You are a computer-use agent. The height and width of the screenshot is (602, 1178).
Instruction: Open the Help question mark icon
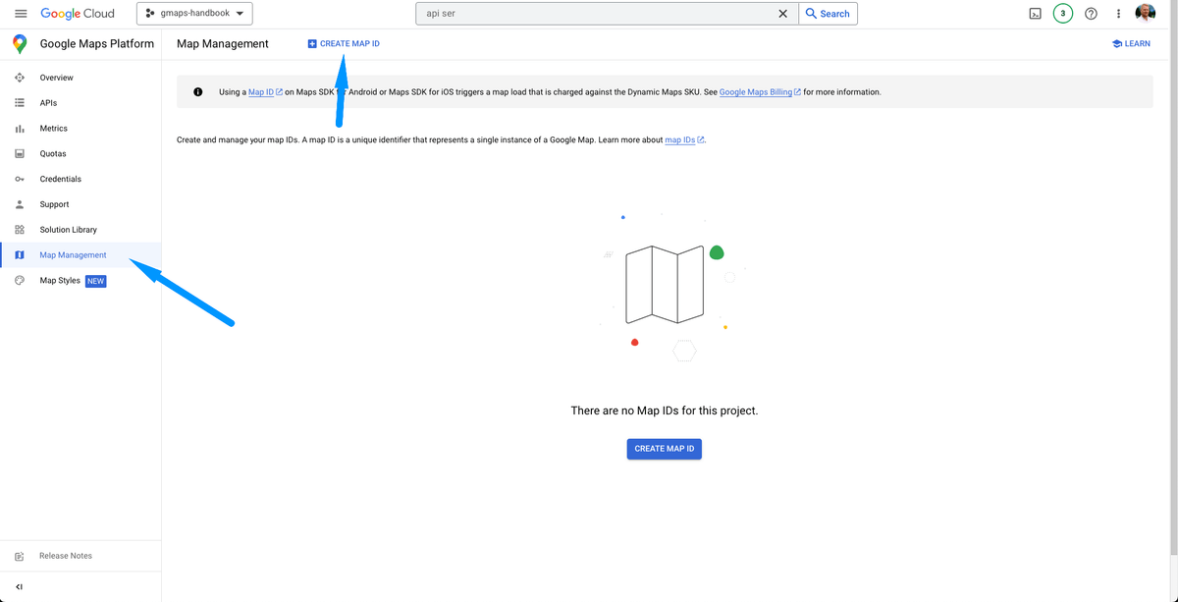(1091, 14)
